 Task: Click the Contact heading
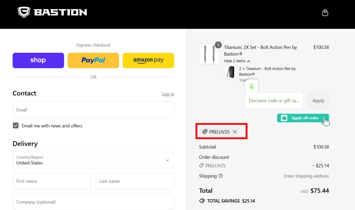pyautogui.click(x=24, y=93)
